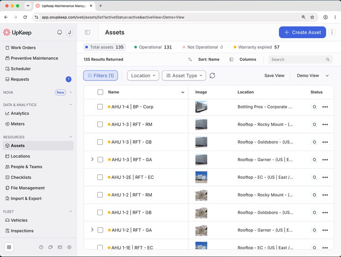Reload the browser page

(x=25, y=17)
